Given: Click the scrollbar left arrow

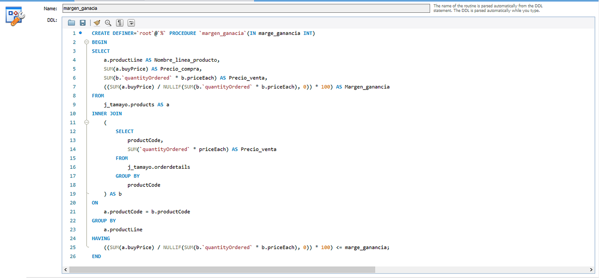Looking at the screenshot, I should coord(66,269).
